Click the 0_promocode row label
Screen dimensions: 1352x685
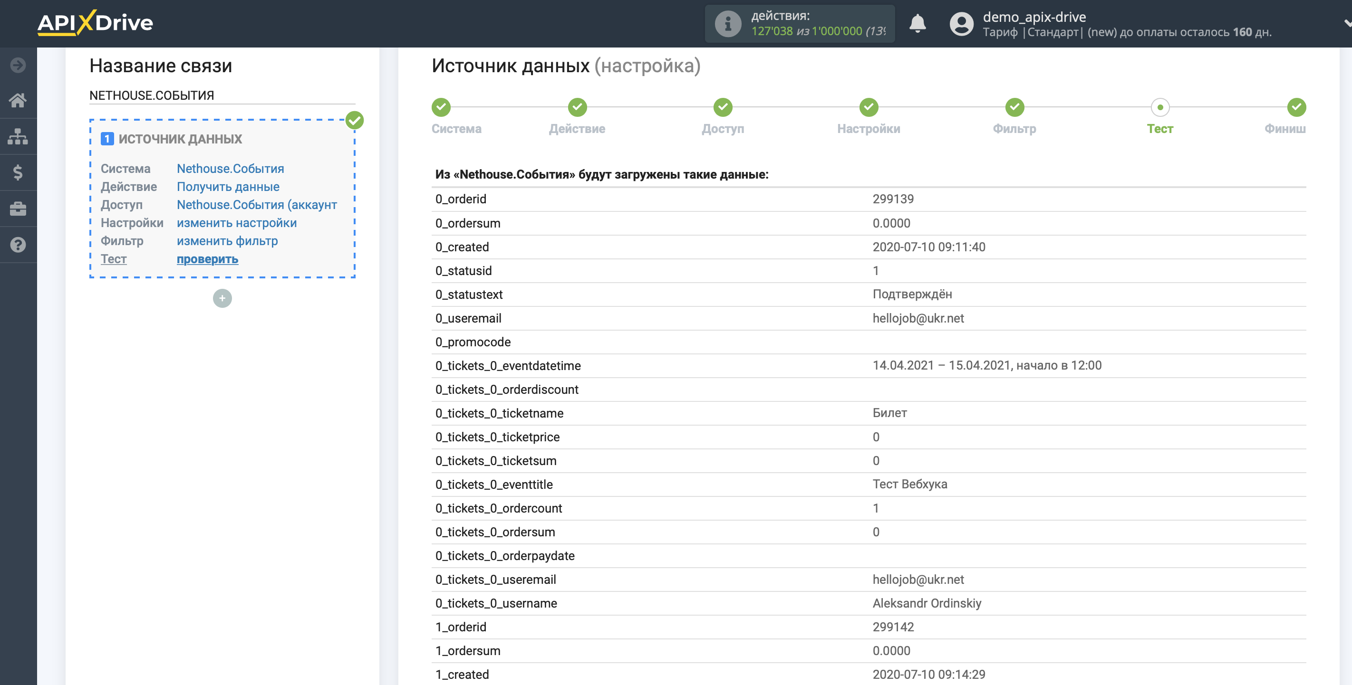point(473,342)
